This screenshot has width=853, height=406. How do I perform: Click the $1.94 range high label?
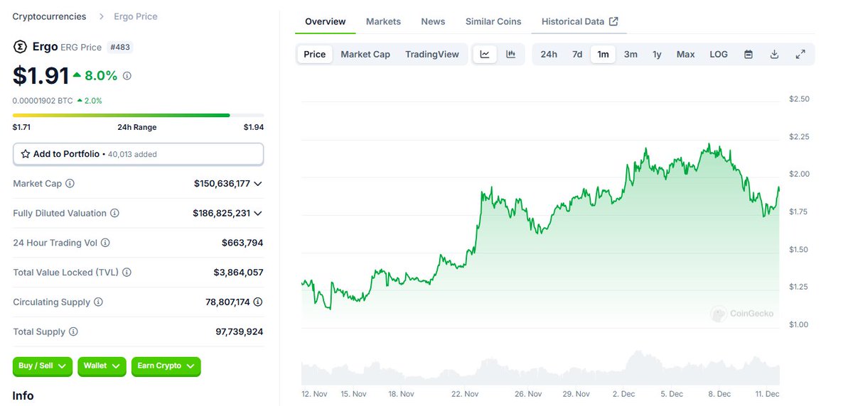[254, 128]
